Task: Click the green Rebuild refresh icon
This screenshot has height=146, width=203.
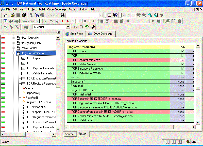Action: coord(87,27)
